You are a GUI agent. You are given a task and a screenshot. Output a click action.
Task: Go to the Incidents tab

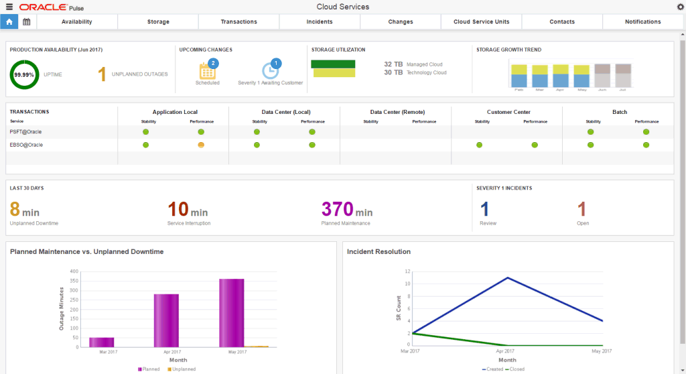click(320, 21)
